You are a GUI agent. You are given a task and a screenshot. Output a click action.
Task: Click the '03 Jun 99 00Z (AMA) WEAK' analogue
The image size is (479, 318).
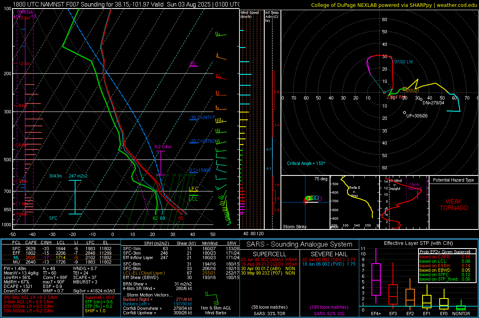point(269,260)
